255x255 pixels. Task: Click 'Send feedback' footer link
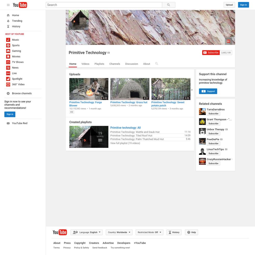click(100, 248)
